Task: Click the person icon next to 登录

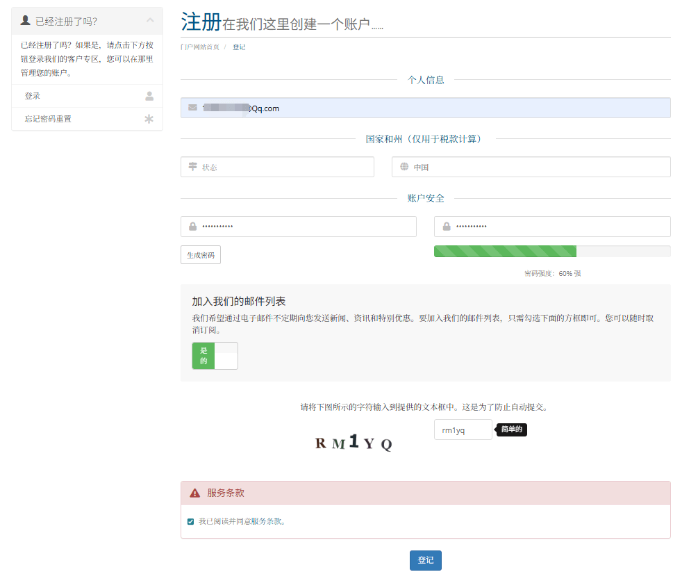Action: pyautogui.click(x=149, y=96)
